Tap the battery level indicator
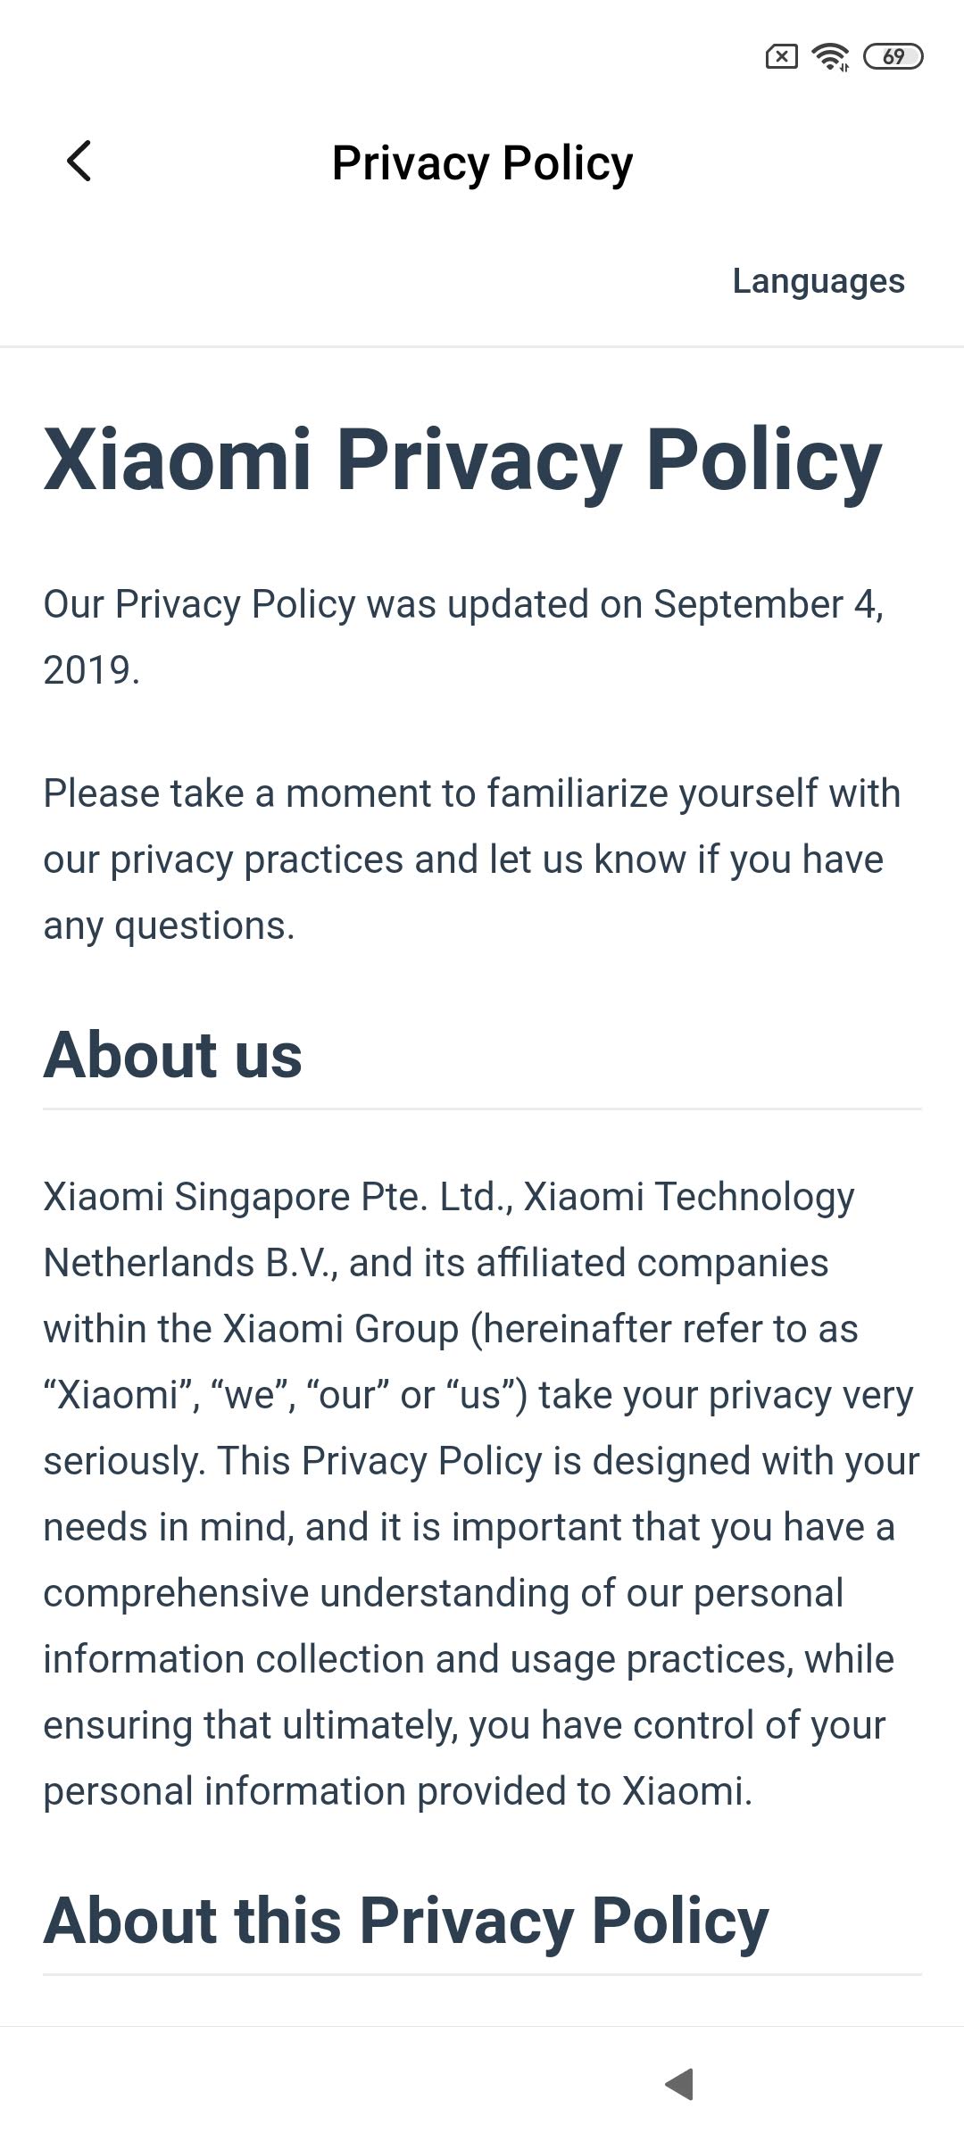 point(893,57)
